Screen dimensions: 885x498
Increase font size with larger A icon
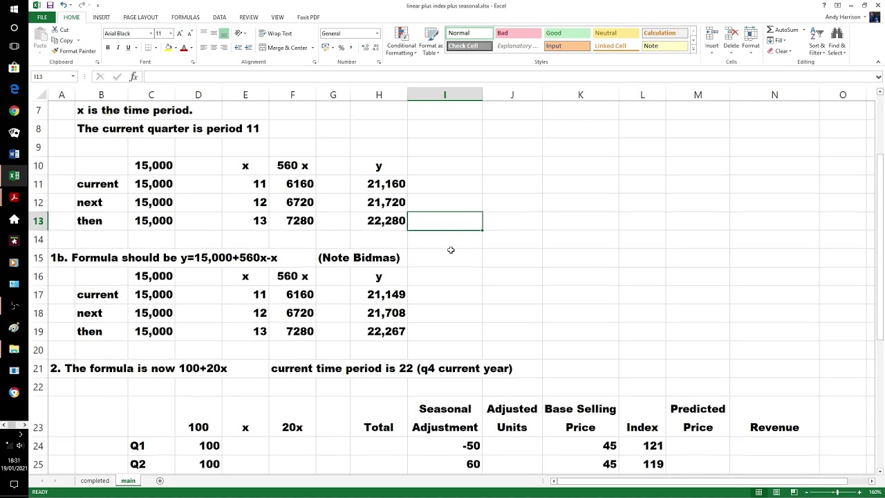pos(180,33)
